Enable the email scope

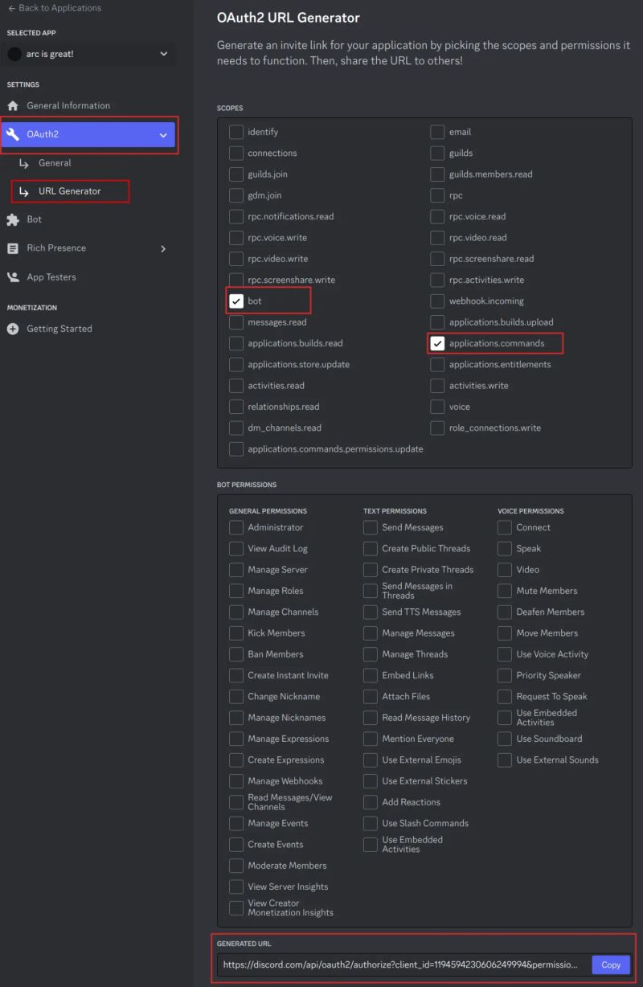point(437,132)
